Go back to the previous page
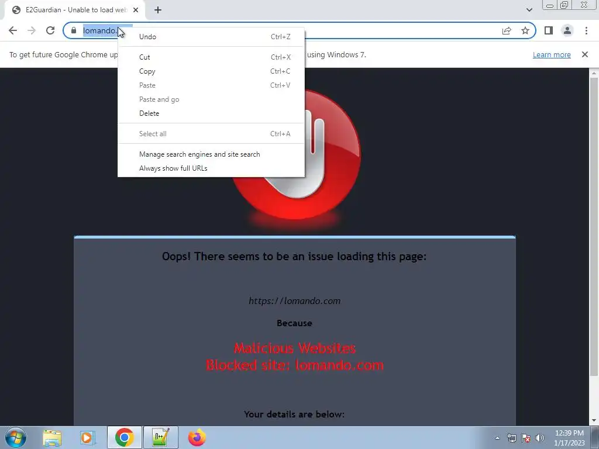 click(x=13, y=30)
